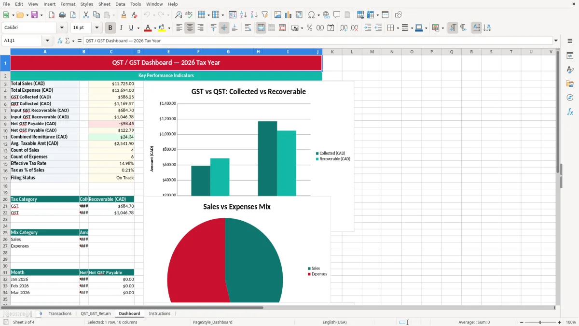Select row header 17

(5, 178)
